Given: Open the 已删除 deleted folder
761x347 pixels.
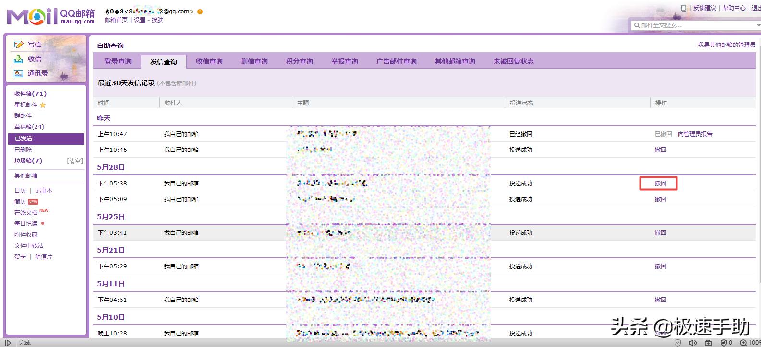Looking at the screenshot, I should 23,150.
